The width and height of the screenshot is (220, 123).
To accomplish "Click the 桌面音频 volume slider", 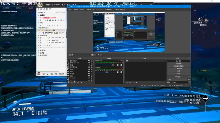I will [x=106, y=72].
